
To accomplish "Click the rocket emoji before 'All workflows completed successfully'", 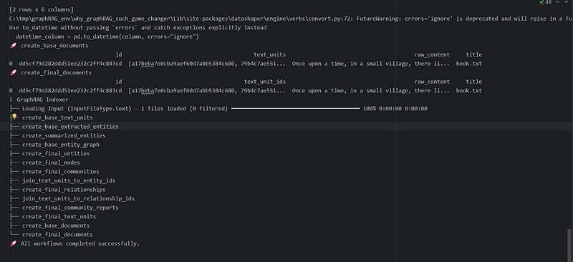I will pyautogui.click(x=13, y=243).
